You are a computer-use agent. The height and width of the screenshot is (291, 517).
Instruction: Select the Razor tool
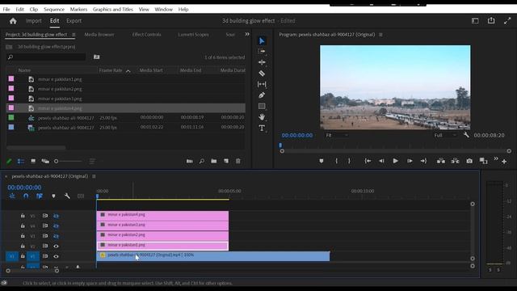262,74
